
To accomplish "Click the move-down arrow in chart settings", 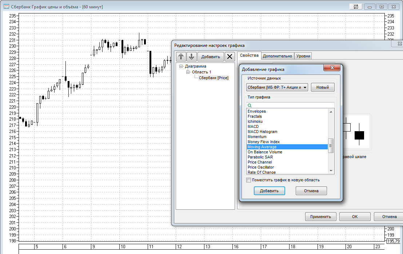I will tap(191, 56).
